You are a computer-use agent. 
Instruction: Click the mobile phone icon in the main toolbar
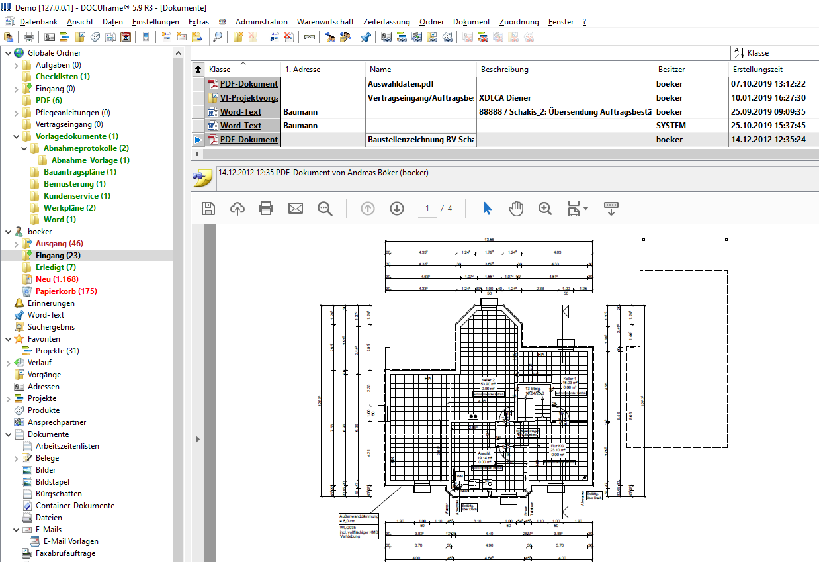(146, 37)
